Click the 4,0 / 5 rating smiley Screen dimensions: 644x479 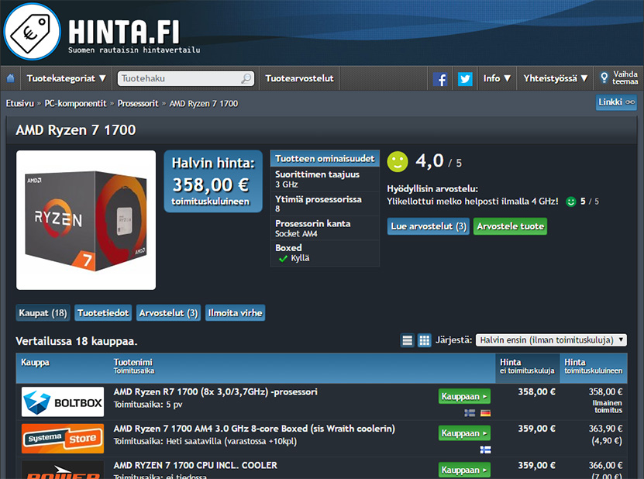398,161
